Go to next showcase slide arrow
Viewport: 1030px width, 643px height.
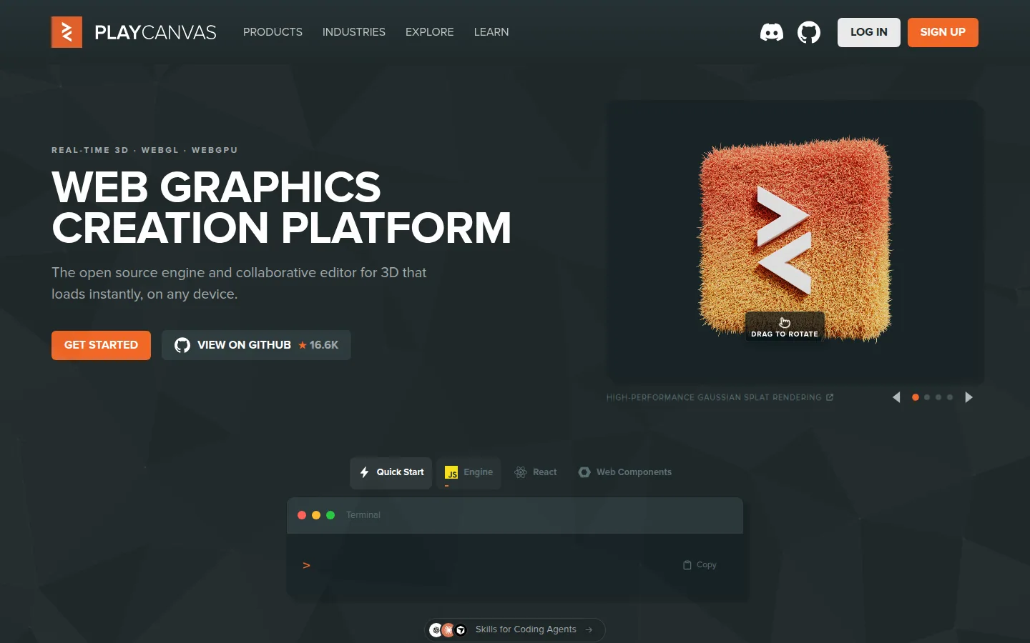[x=969, y=397]
